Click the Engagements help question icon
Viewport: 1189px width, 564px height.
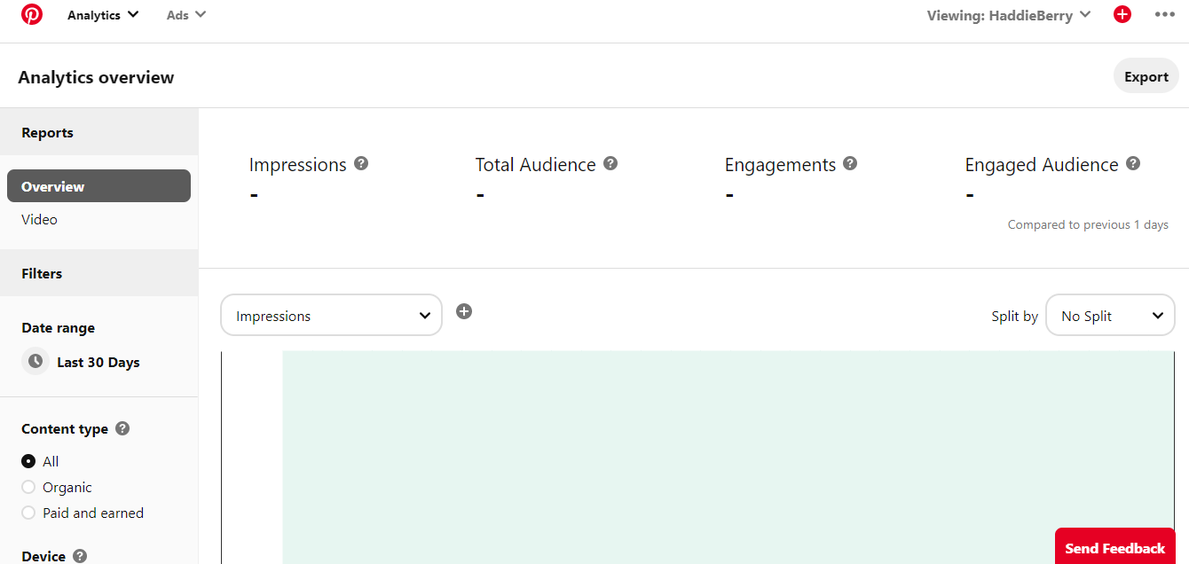[850, 164]
